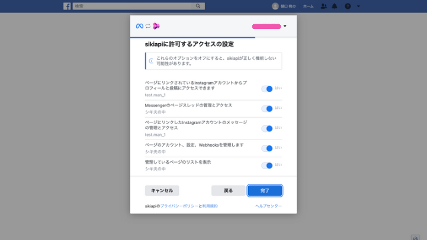The height and width of the screenshot is (240, 427).
Task: Toggle page accounts and Webhooks management switch
Action: (x=267, y=148)
